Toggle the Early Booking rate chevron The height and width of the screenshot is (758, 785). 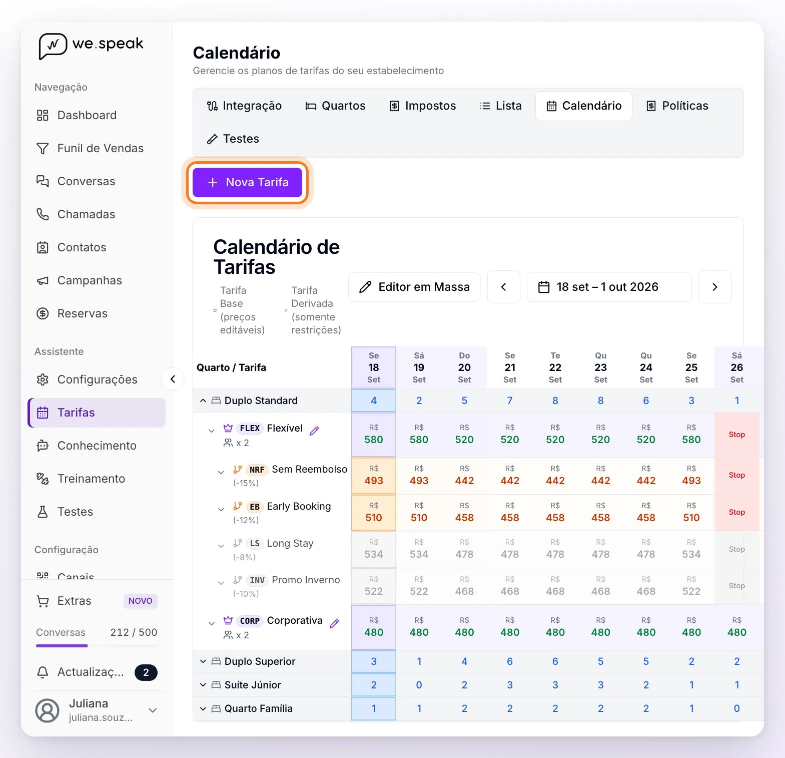(221, 509)
